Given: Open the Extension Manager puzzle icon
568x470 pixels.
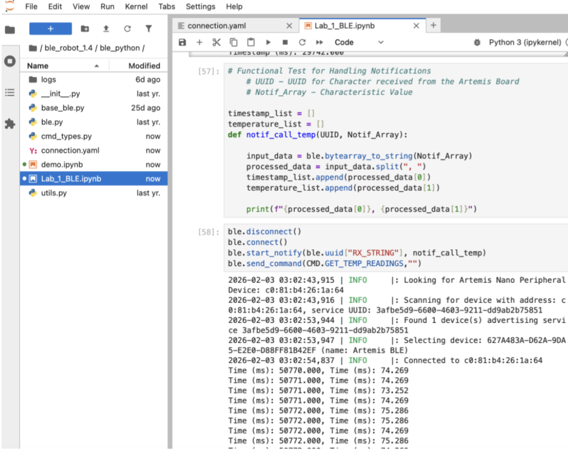Looking at the screenshot, I should tap(10, 123).
